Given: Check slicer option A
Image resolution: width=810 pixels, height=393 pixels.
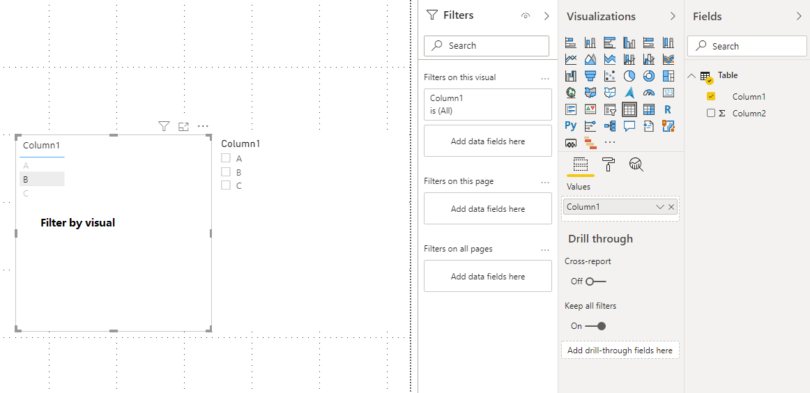Looking at the screenshot, I should tap(226, 158).
